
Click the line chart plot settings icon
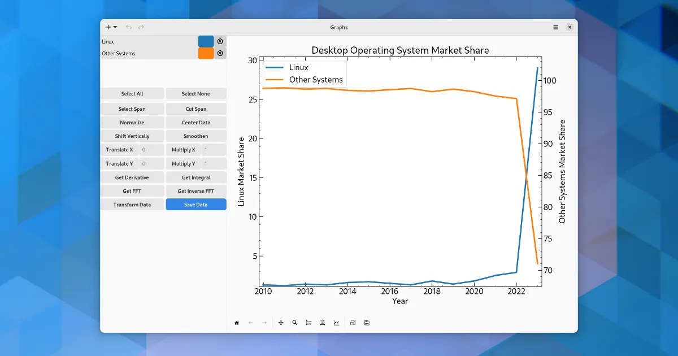pyautogui.click(x=337, y=323)
